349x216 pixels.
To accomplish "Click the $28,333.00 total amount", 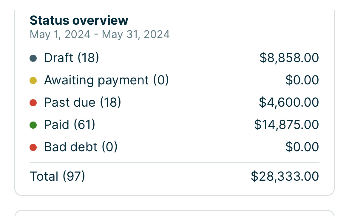I will (285, 176).
